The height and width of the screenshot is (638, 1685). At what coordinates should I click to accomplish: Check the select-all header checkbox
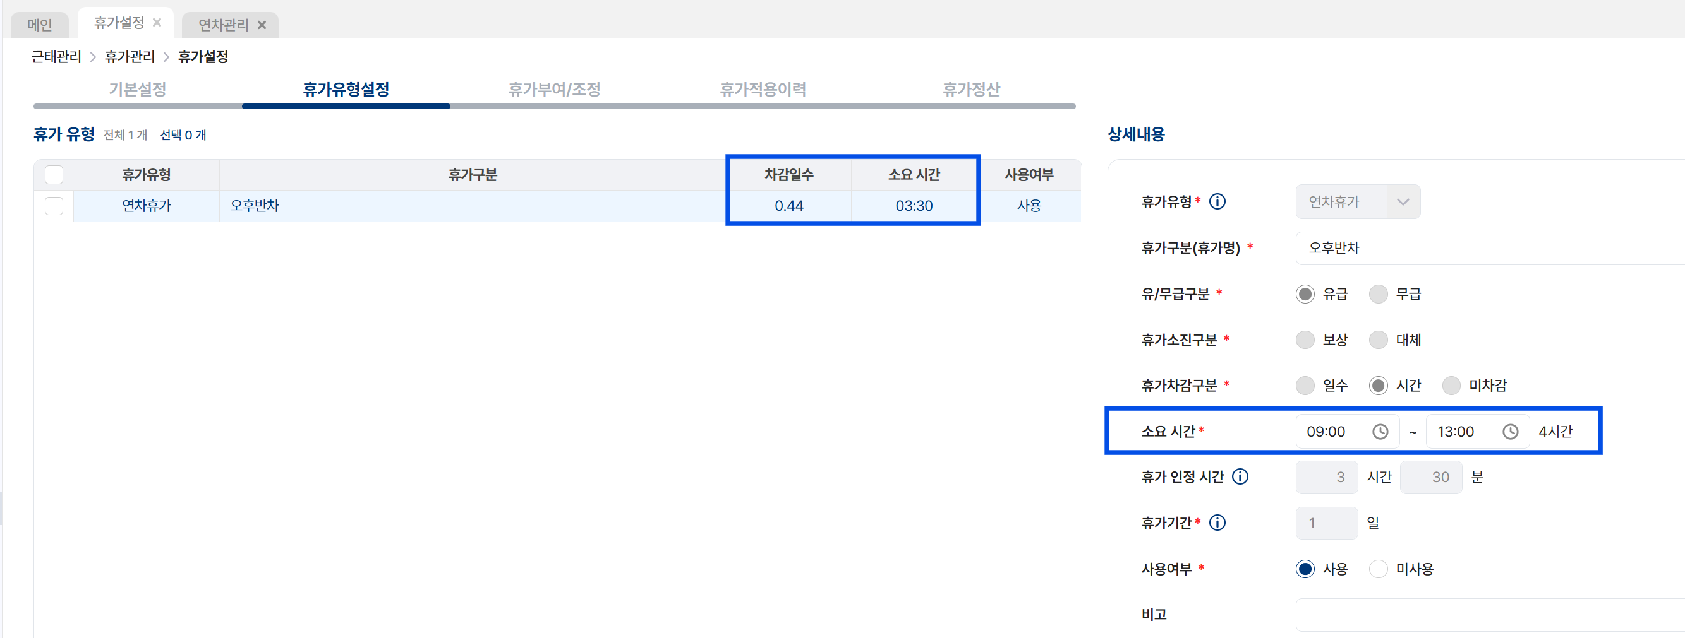pyautogui.click(x=54, y=175)
